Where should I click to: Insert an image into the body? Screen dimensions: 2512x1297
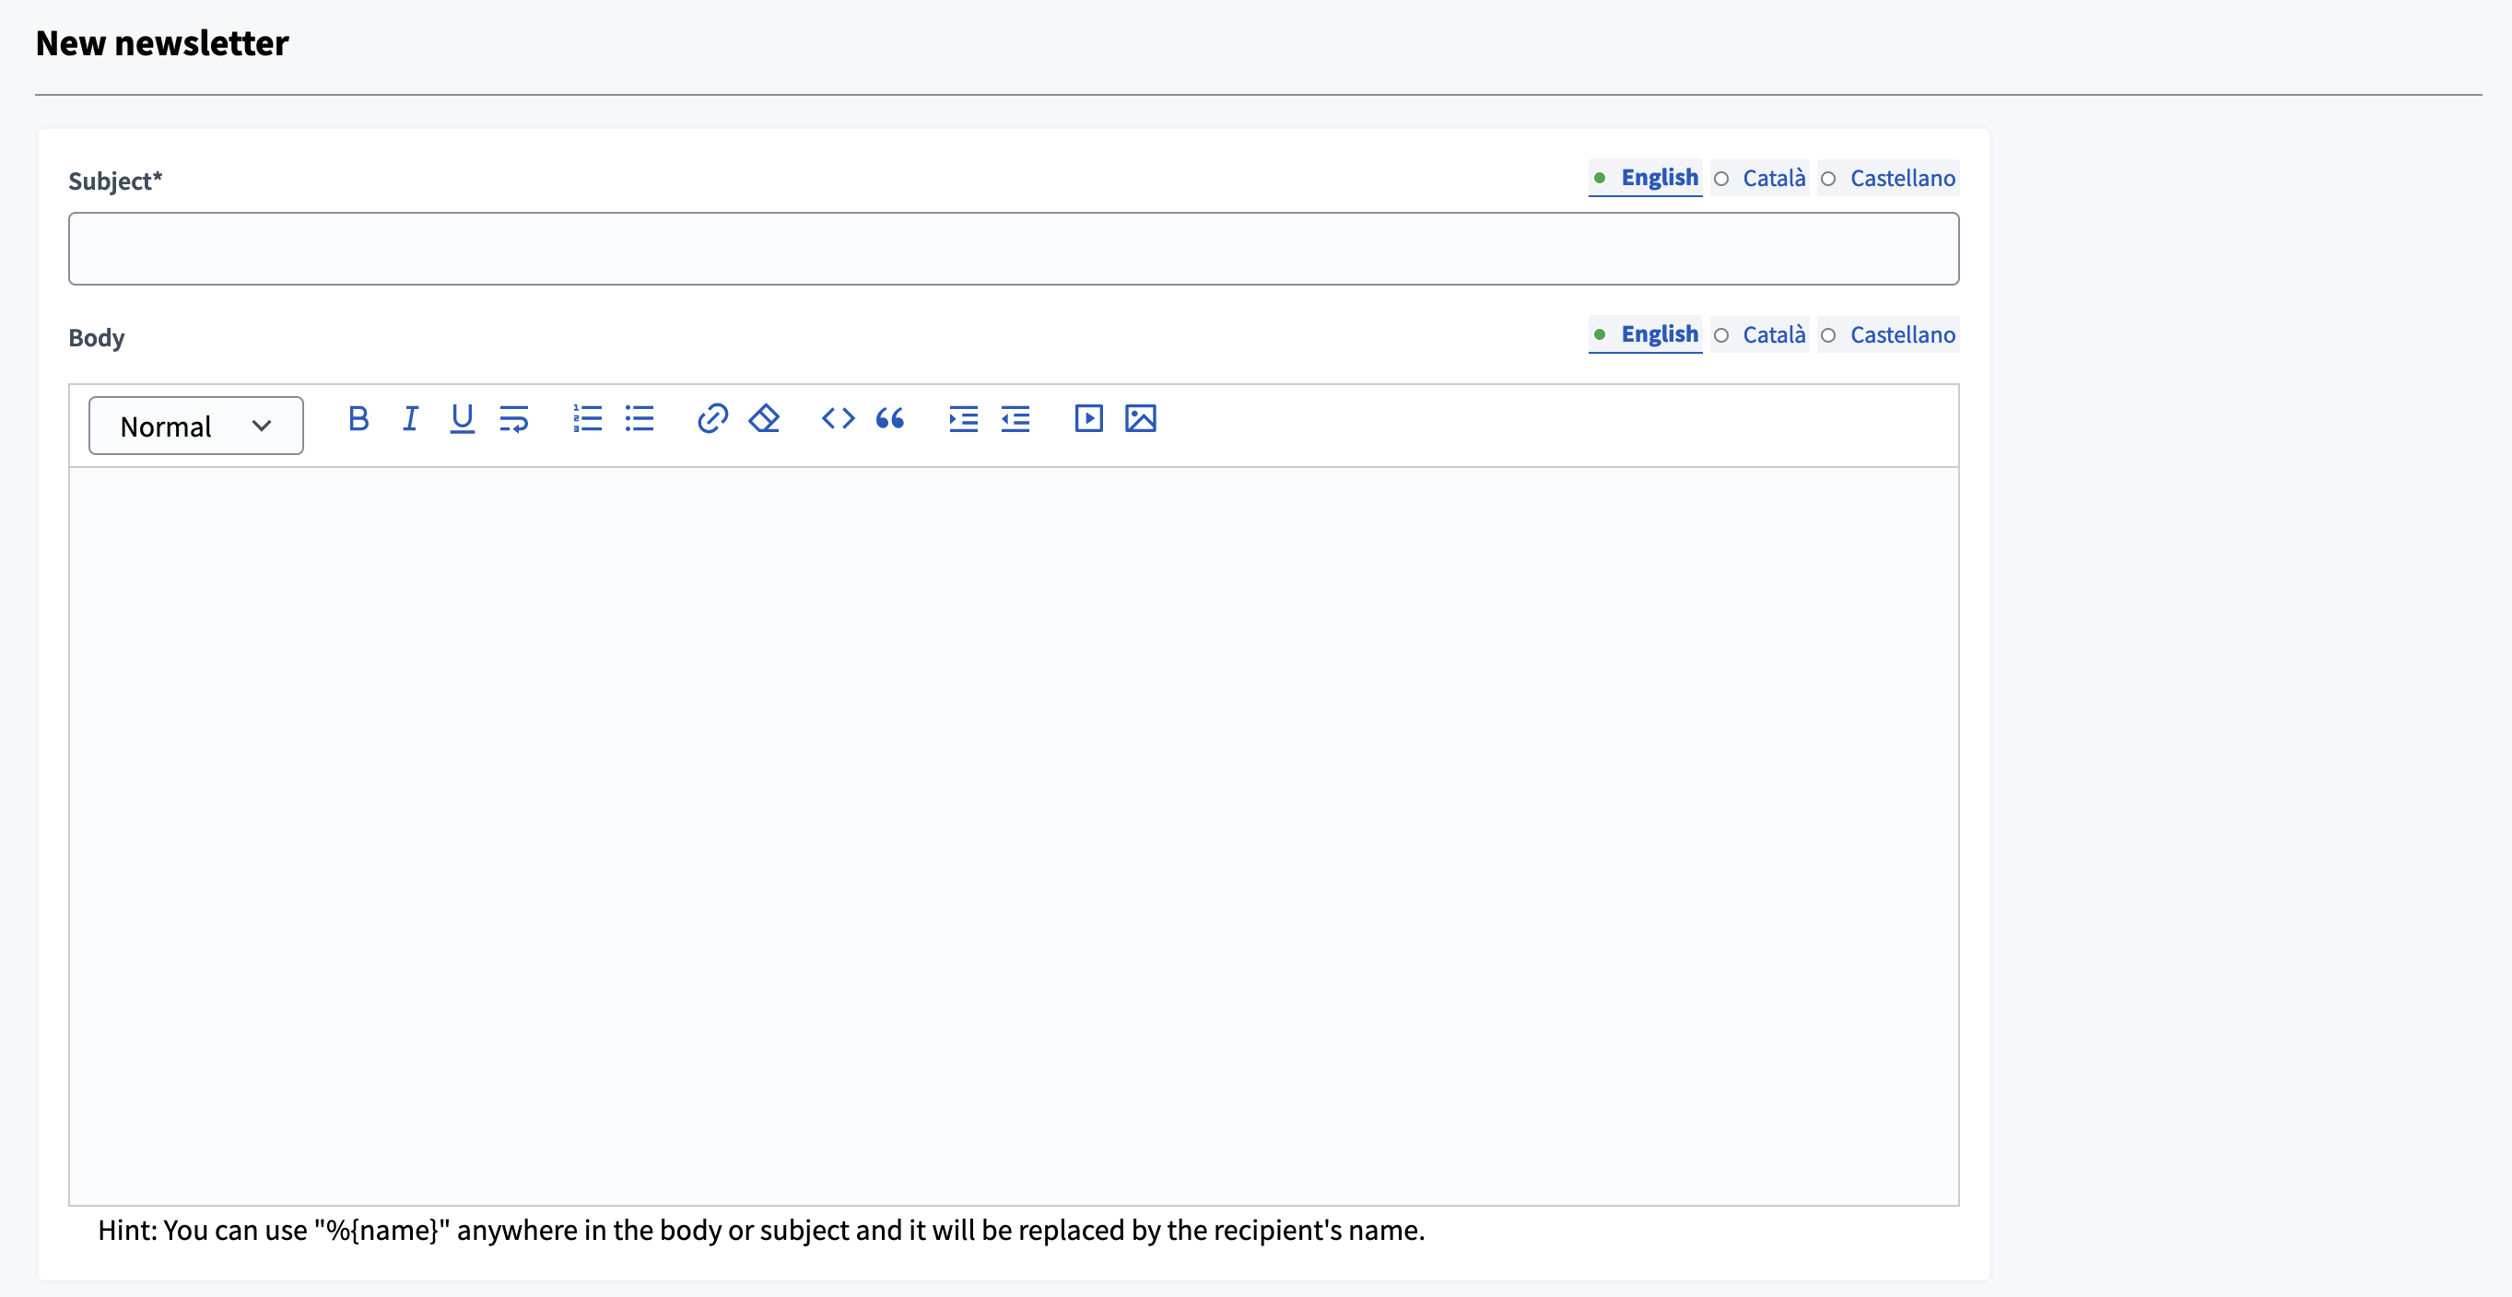pyautogui.click(x=1140, y=419)
